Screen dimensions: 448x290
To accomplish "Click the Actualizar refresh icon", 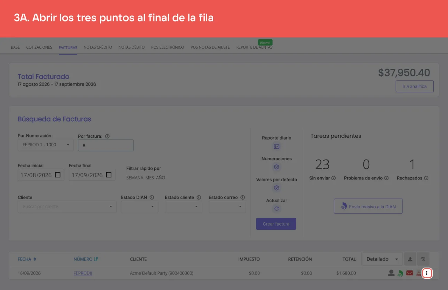I will click(276, 209).
